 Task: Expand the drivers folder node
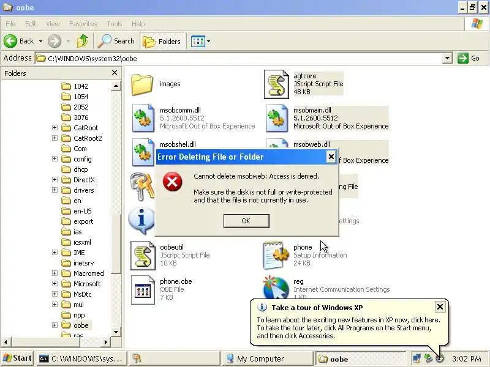tap(55, 190)
